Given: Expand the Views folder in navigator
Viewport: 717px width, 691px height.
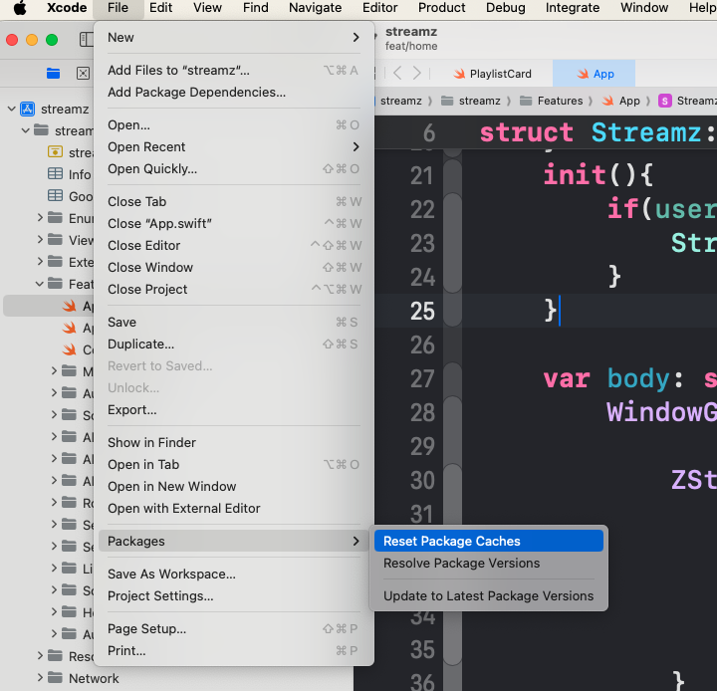Looking at the screenshot, I should click(x=40, y=240).
